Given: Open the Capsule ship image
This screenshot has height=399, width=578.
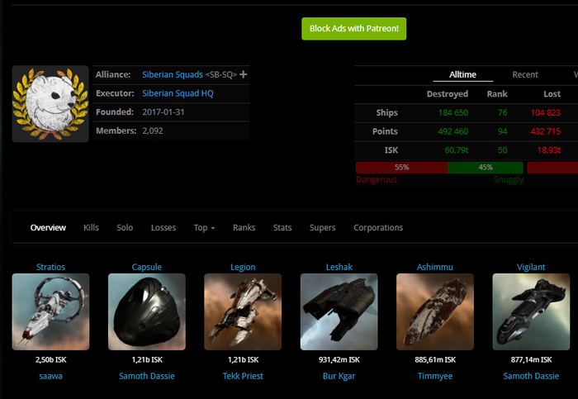Looking at the screenshot, I should [147, 312].
